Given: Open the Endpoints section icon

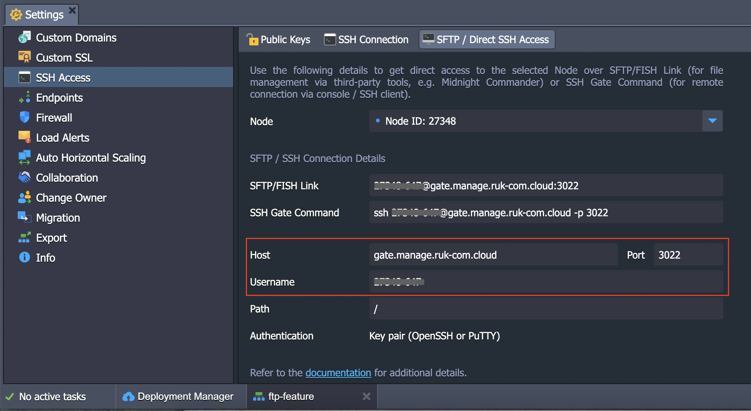Looking at the screenshot, I should pos(24,97).
